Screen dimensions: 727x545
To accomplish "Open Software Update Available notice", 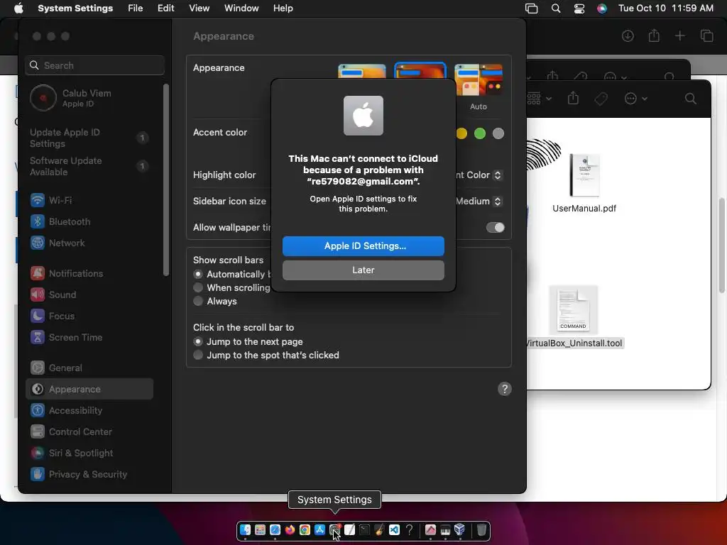I will pos(89,166).
